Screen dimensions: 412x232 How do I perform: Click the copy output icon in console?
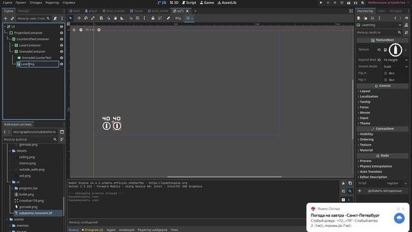click(x=350, y=183)
